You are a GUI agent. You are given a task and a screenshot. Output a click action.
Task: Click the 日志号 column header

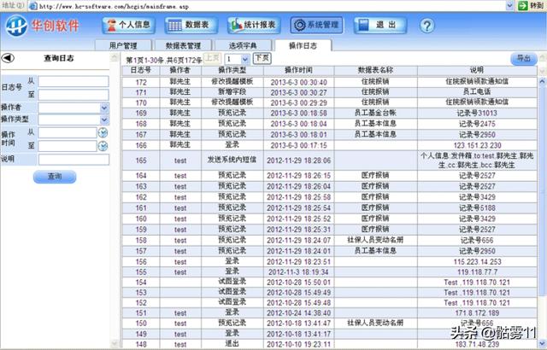141,70
